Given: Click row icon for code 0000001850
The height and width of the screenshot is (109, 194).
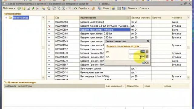Looking at the screenshot, I should 49,26.
